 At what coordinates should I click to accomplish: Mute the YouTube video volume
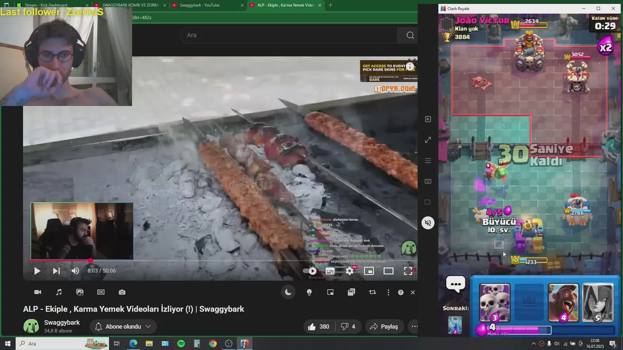tap(75, 271)
